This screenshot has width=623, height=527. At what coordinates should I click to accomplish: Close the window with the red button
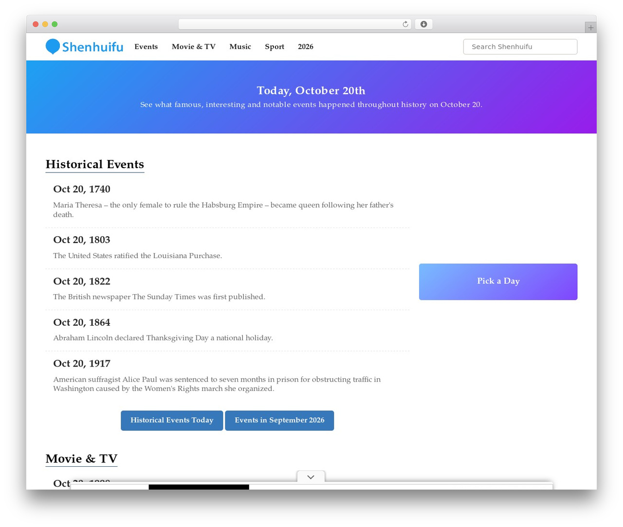[36, 24]
